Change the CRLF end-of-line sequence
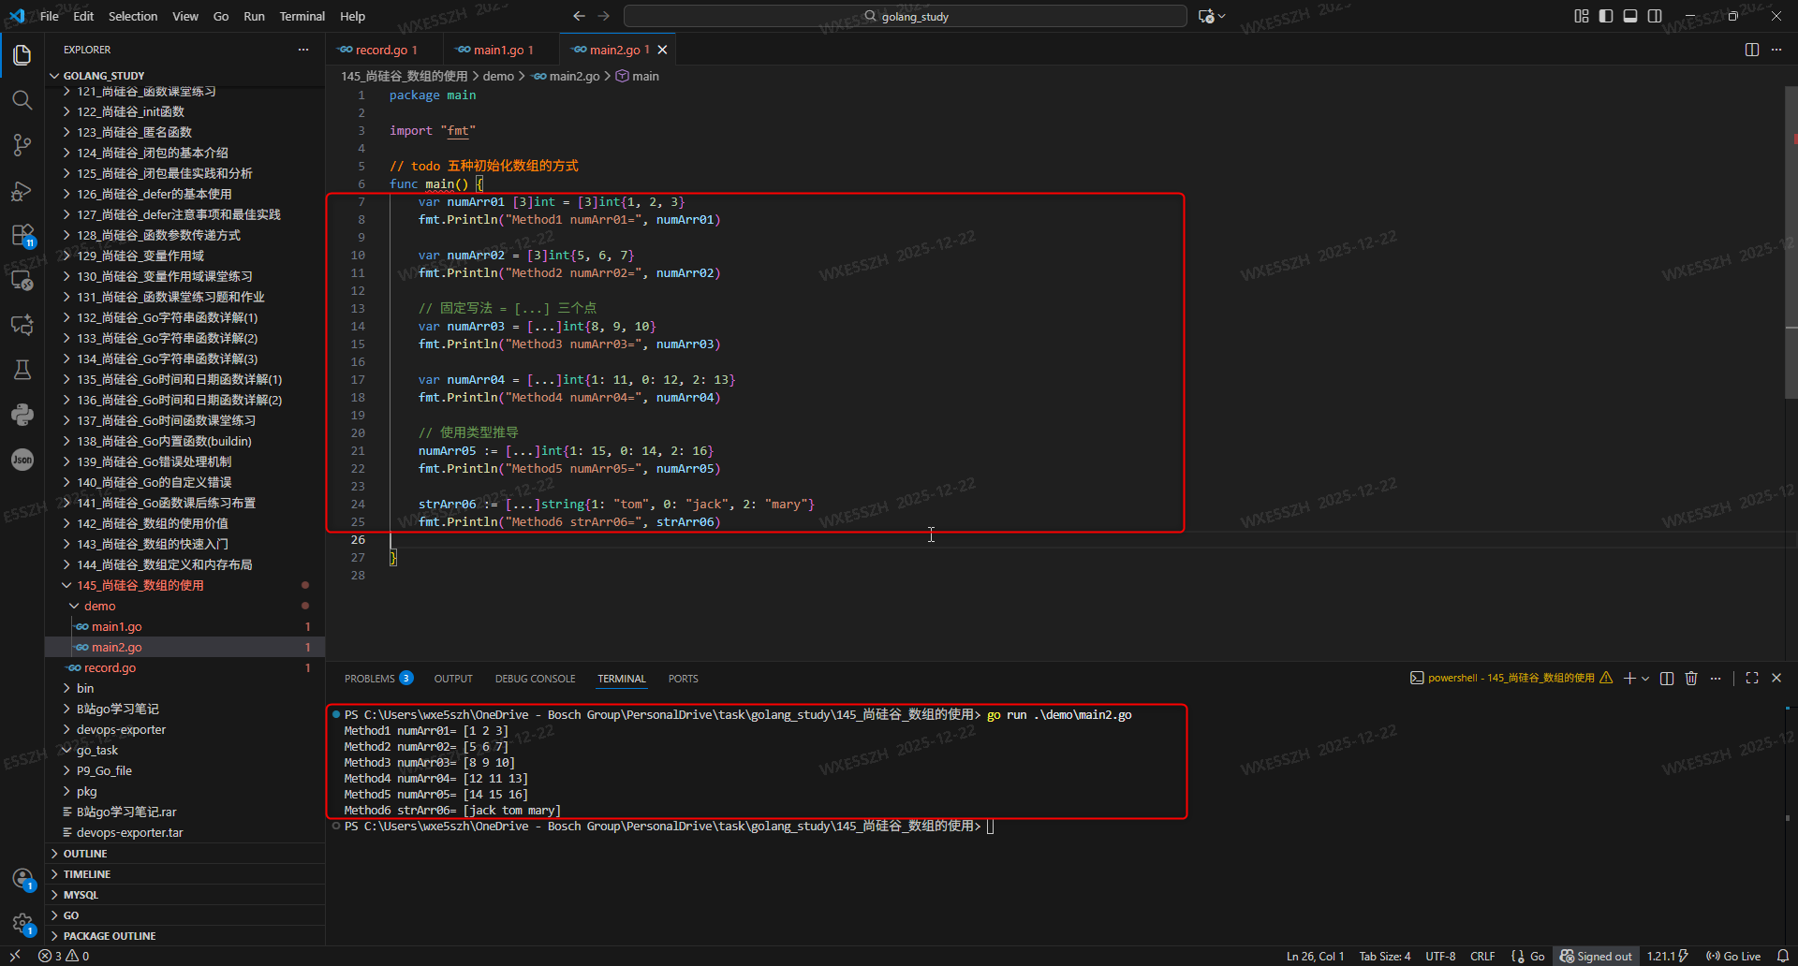Screen dimensions: 1798x966 click(x=1482, y=956)
